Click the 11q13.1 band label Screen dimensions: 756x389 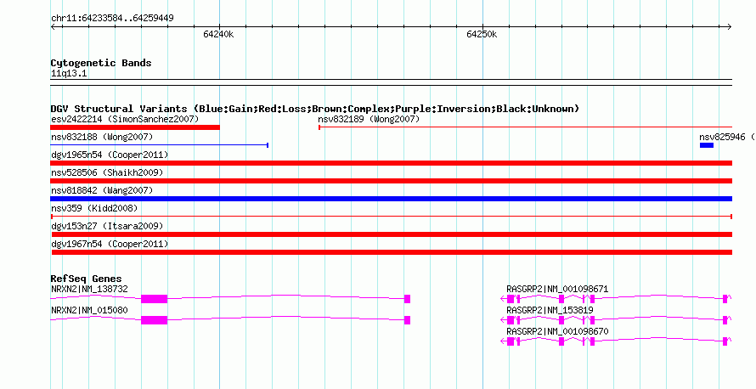(69, 74)
